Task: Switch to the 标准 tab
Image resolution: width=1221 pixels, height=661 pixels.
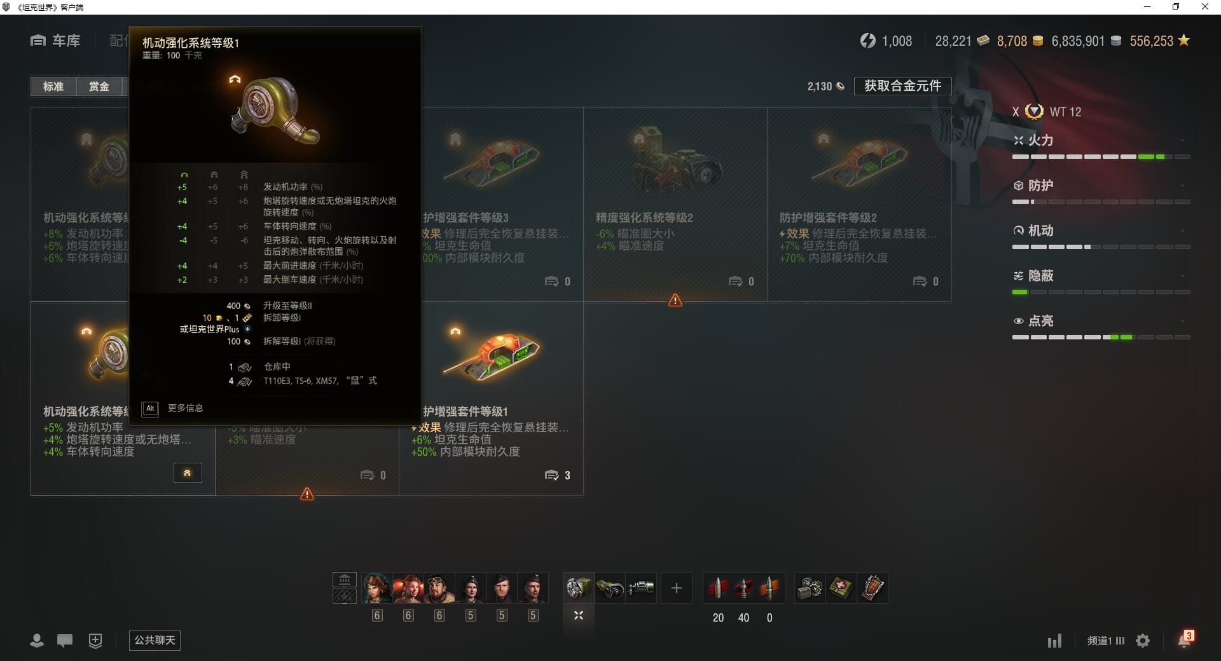Action: (53, 86)
